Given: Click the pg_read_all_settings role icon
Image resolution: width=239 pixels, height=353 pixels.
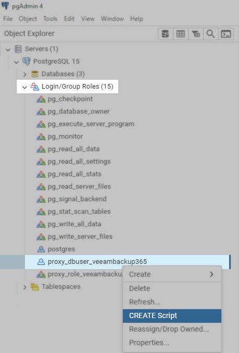Looking at the screenshot, I should point(41,162).
